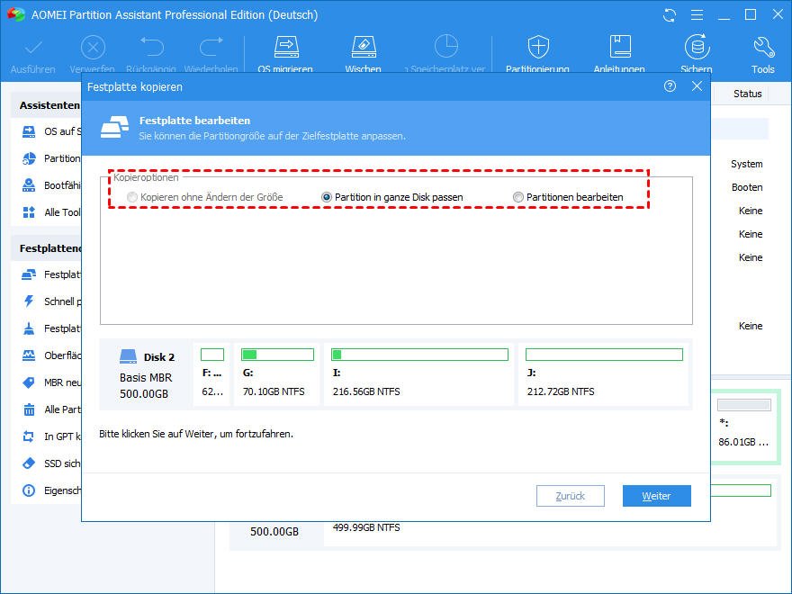Click the Eigenschaften info icon
The height and width of the screenshot is (594, 792).
(x=29, y=490)
